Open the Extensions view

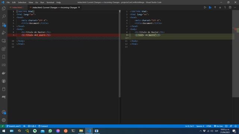tap(4, 49)
